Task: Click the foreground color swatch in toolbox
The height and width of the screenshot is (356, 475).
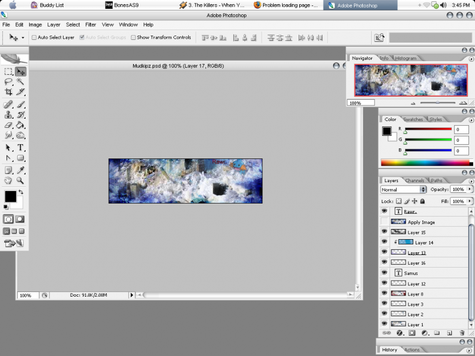Action: [x=10, y=196]
